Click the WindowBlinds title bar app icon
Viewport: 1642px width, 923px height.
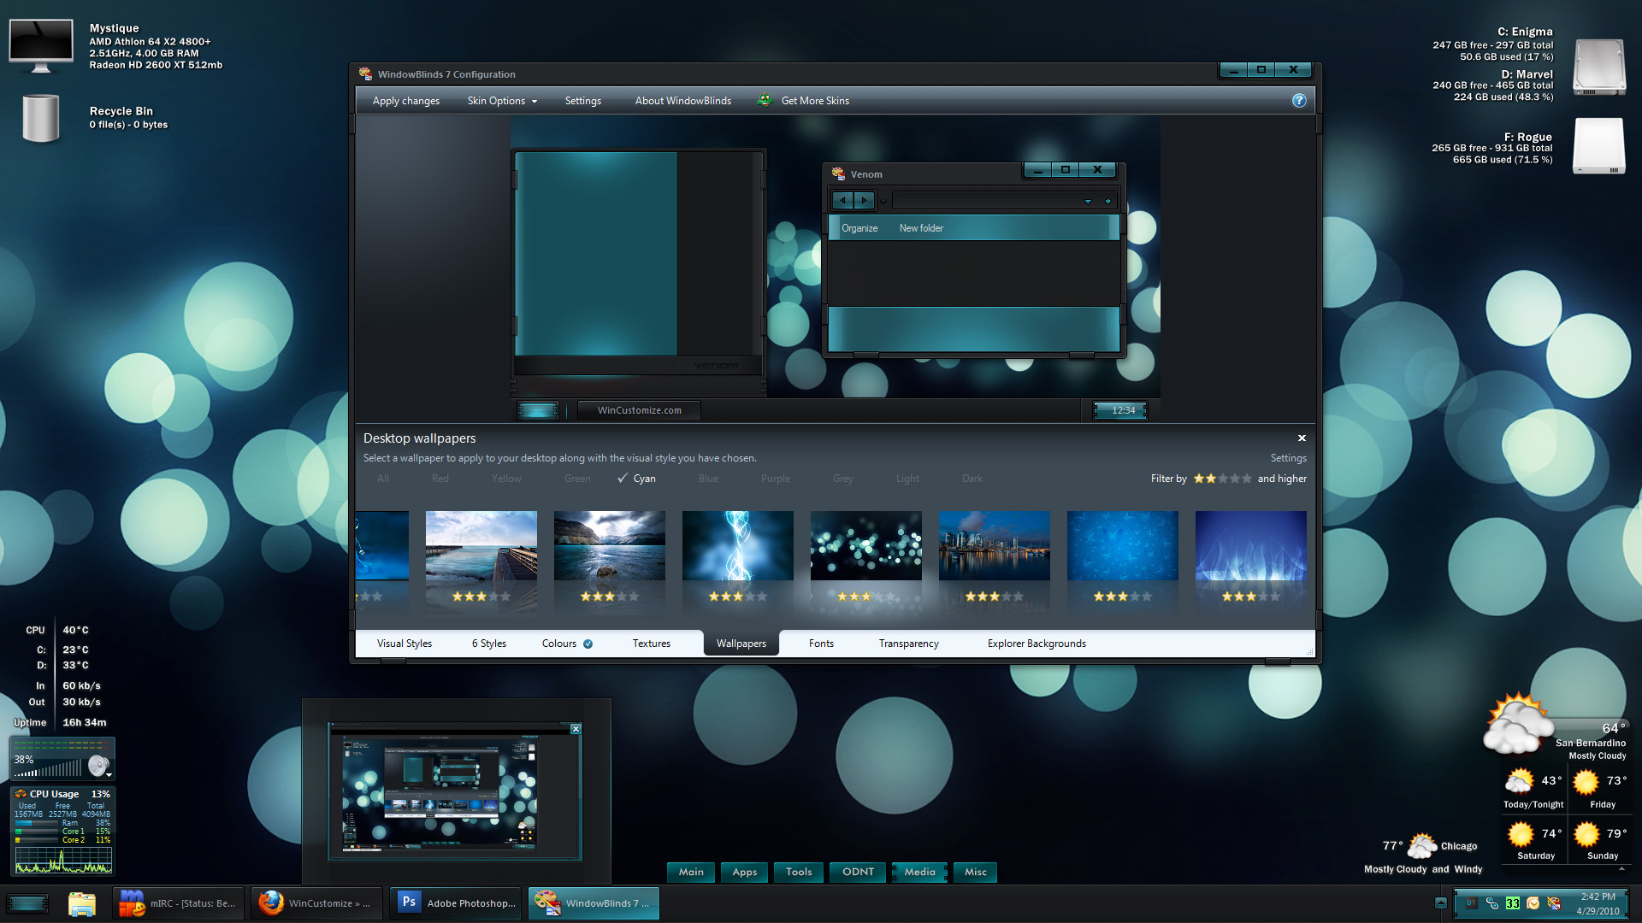coord(366,74)
